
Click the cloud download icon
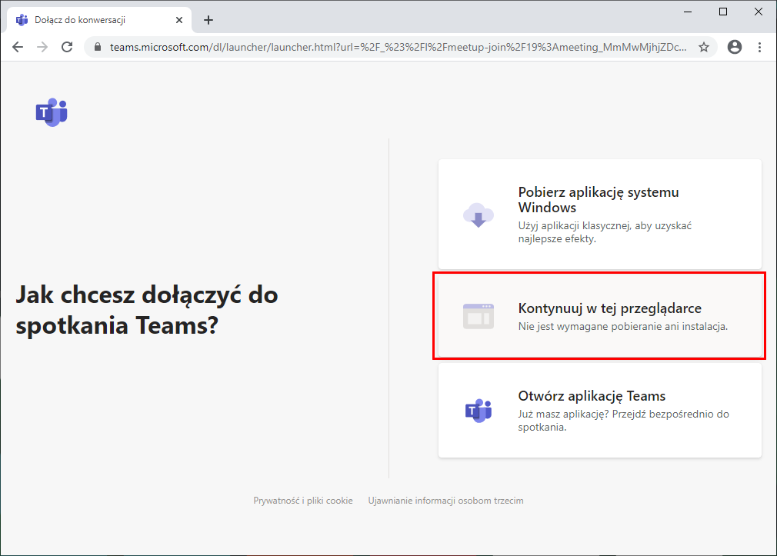pyautogui.click(x=479, y=215)
